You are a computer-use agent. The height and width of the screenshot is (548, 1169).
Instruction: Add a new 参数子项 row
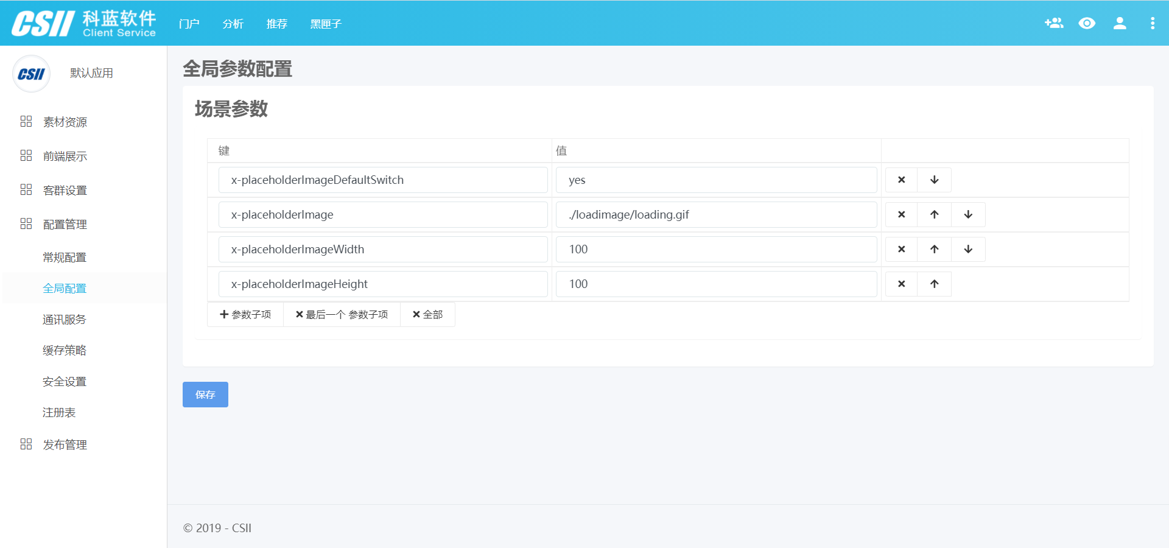click(x=245, y=314)
